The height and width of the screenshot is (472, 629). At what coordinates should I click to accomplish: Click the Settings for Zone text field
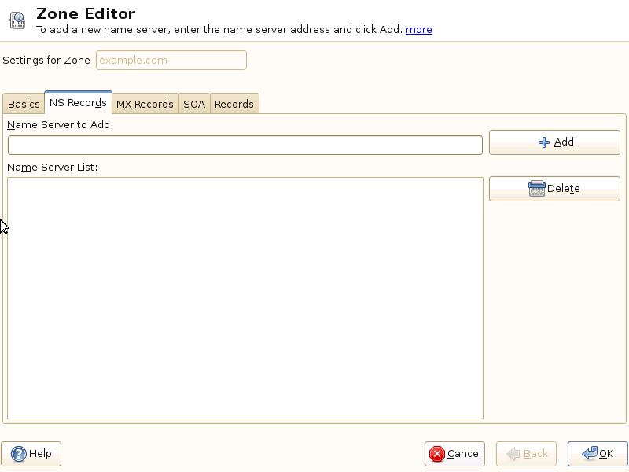pyautogui.click(x=171, y=61)
